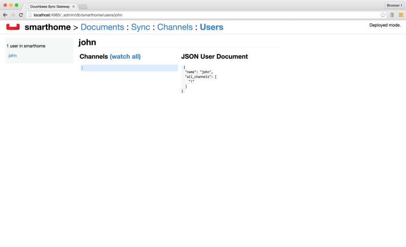406x247 pixels.
Task: Click the Browser 1 profile button
Action: point(394,5)
